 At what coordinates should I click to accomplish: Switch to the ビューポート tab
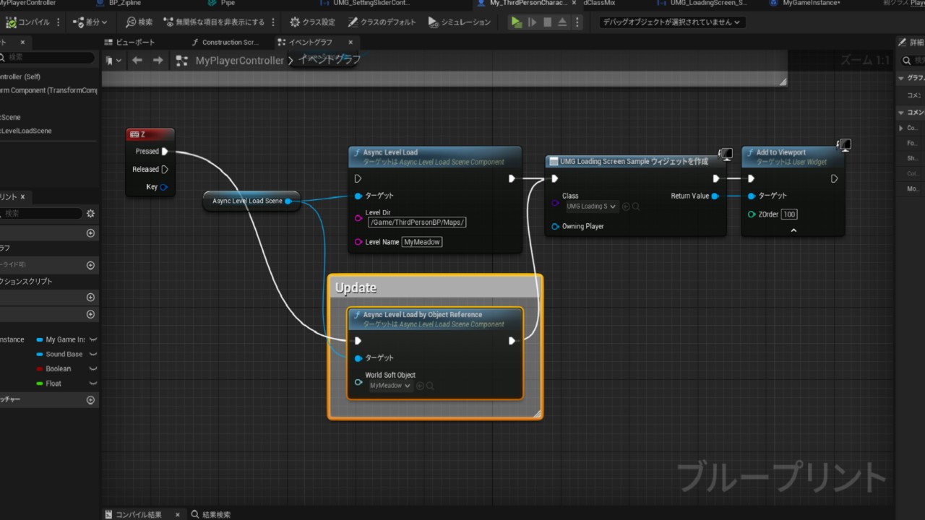pyautogui.click(x=134, y=43)
